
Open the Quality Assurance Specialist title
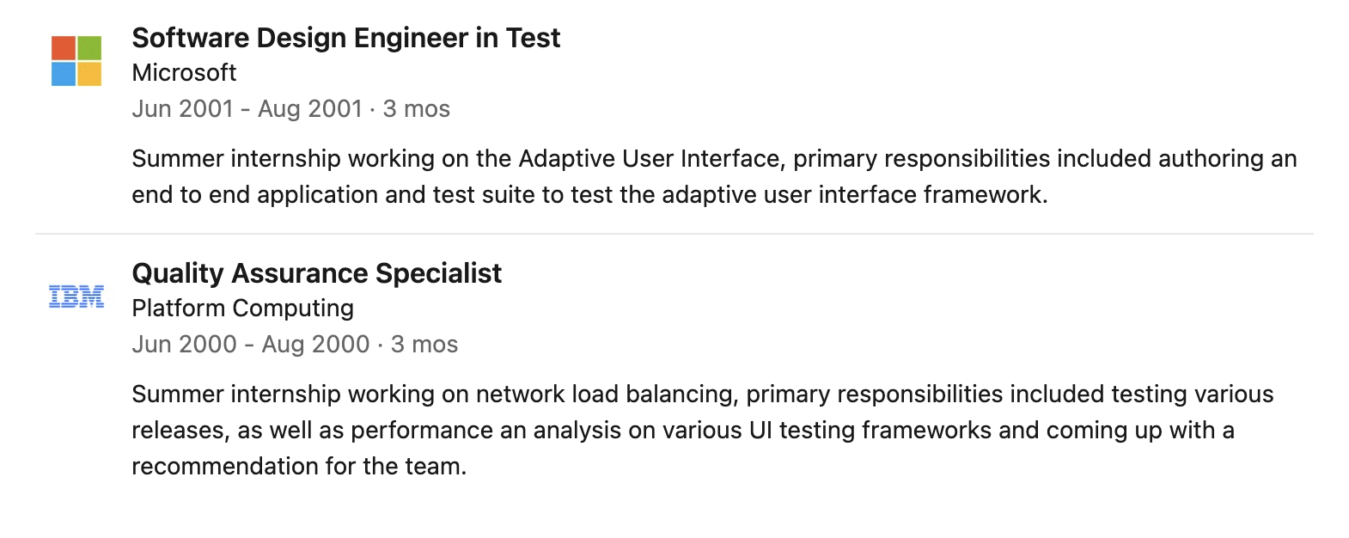[317, 273]
